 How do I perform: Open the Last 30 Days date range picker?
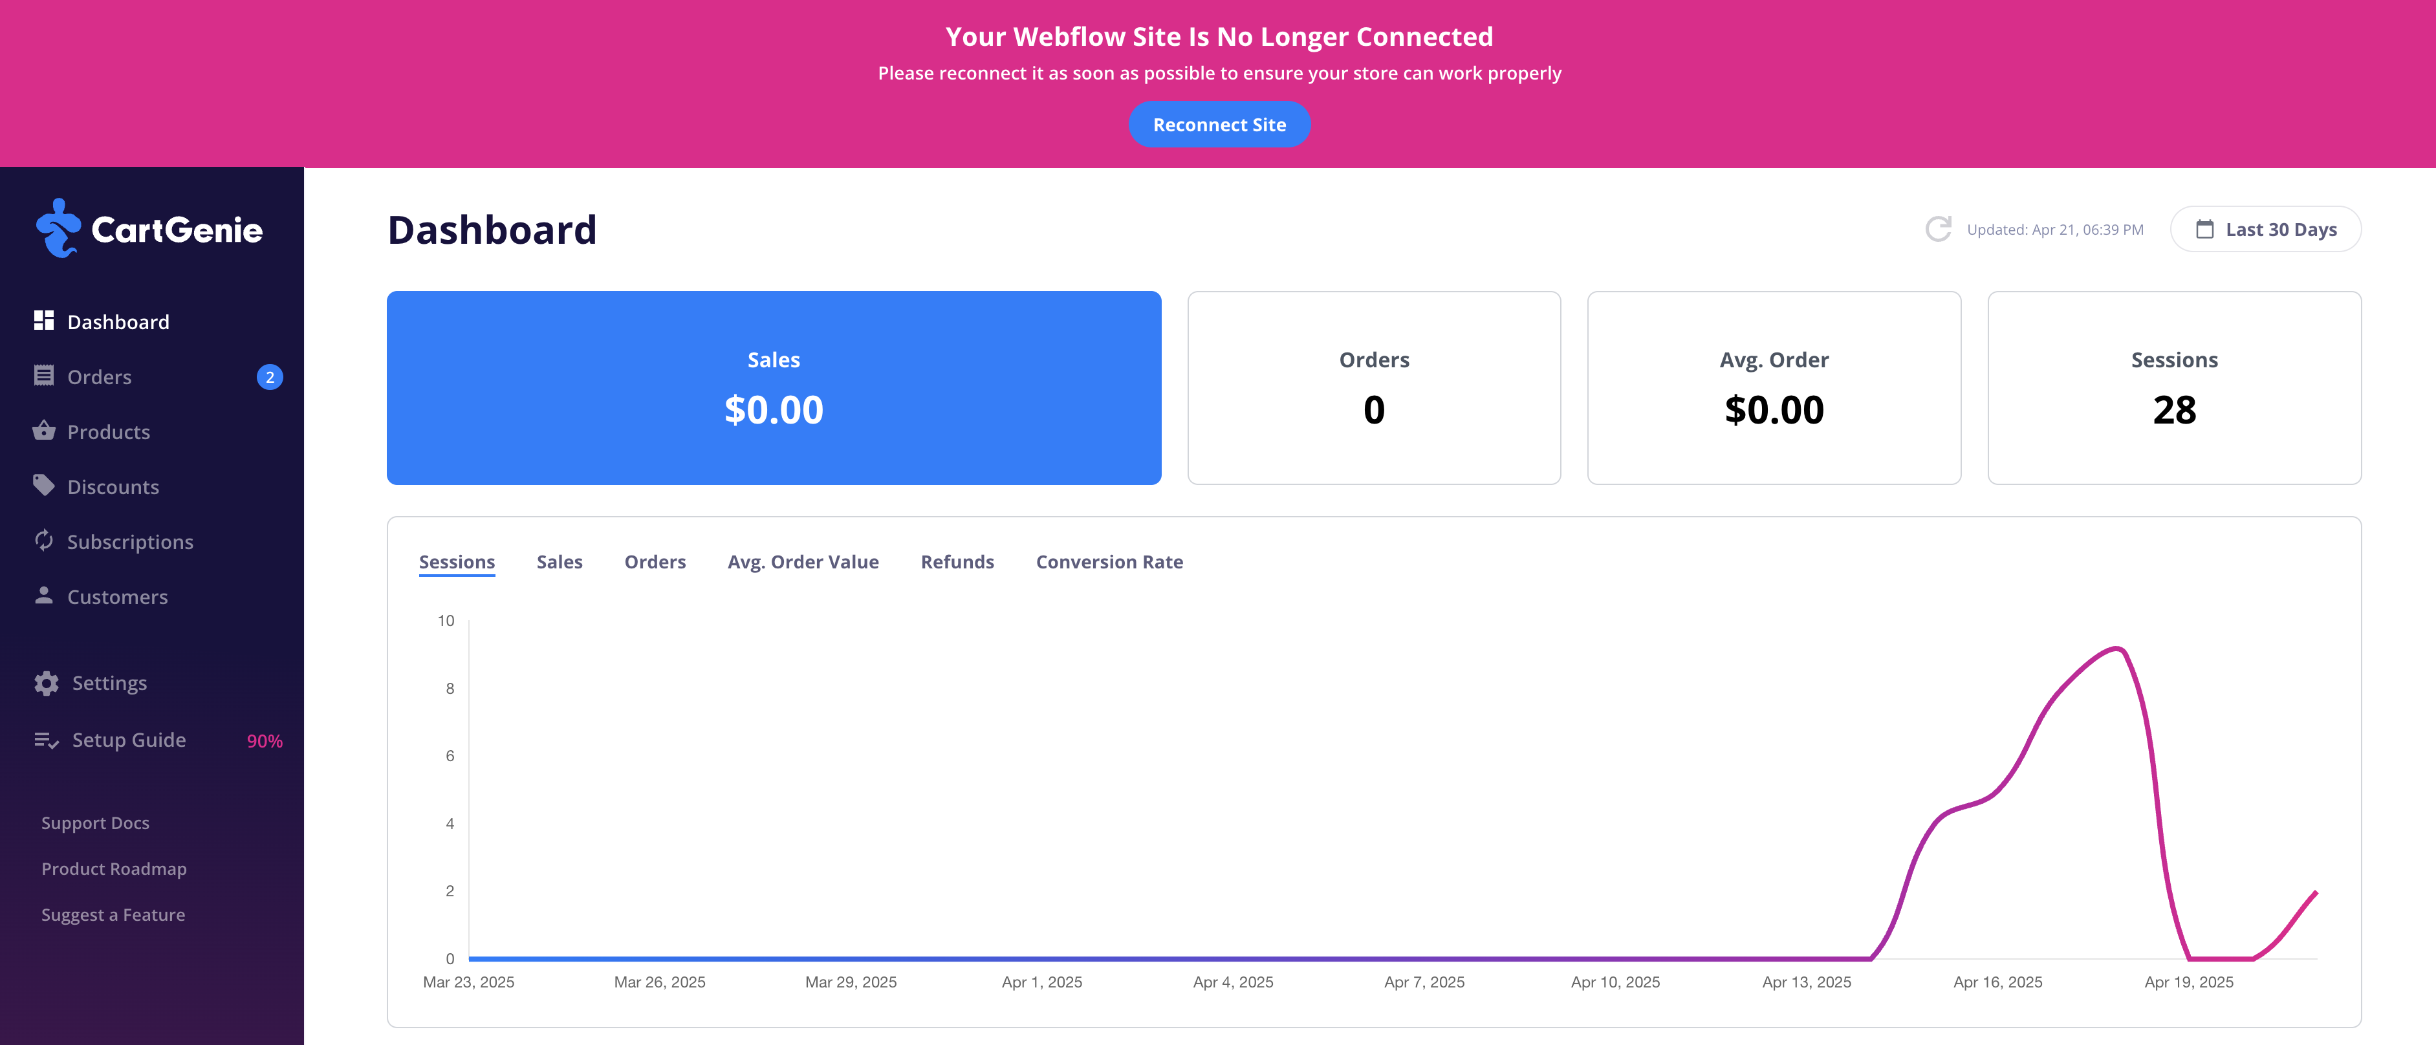(2265, 229)
